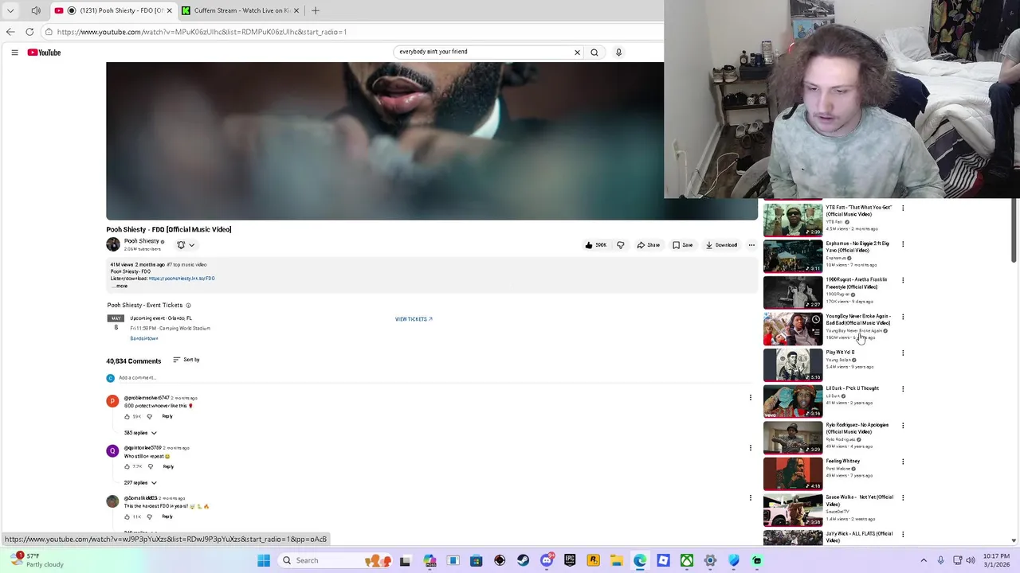Dislike the video with thumbs down
This screenshot has width=1020, height=573.
(620, 245)
